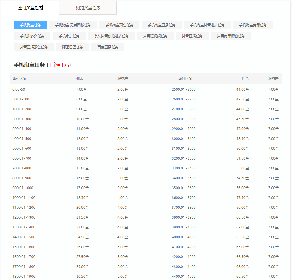Click the 500.01-600 range cell
292x280 pixels.
tap(22, 148)
